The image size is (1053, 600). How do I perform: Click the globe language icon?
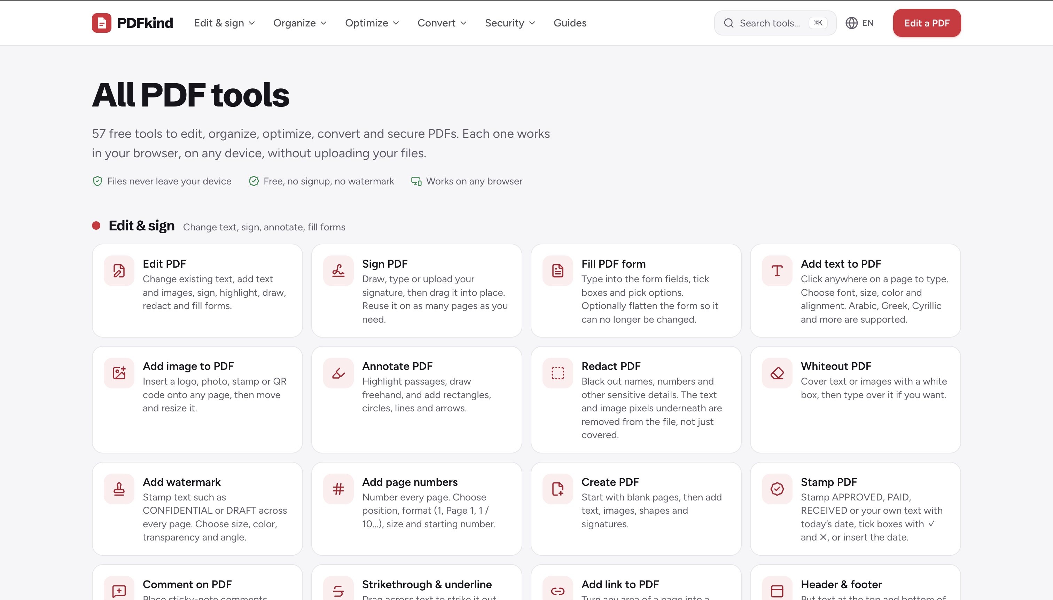pos(852,23)
